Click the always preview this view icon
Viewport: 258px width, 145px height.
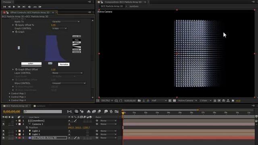98,101
